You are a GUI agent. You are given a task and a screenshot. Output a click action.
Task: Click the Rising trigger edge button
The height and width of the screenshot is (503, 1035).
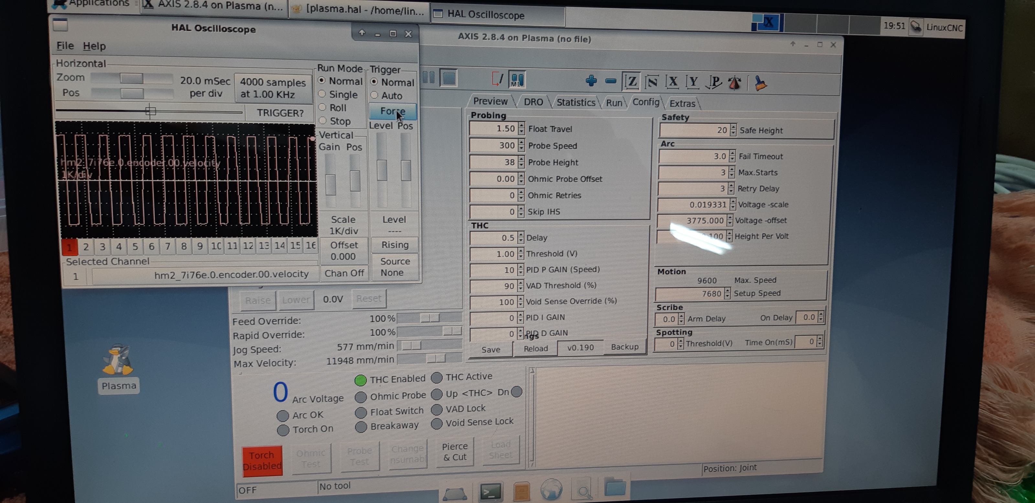point(395,245)
